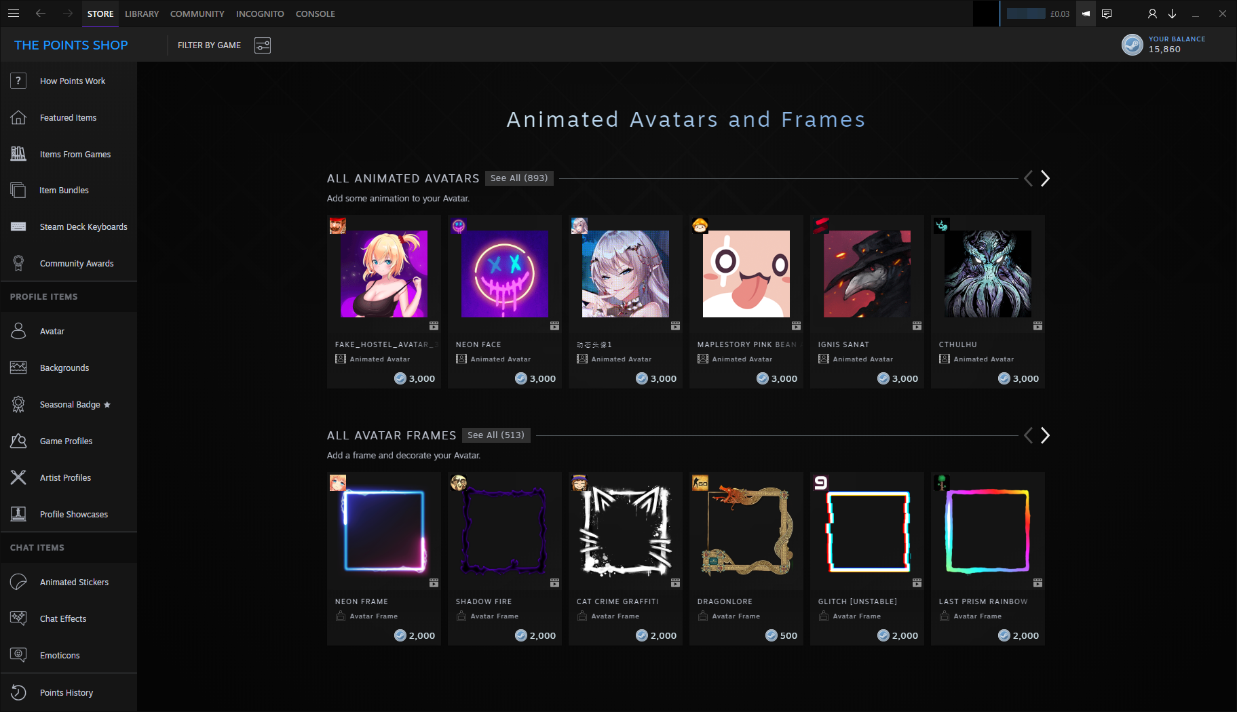Open the Items From Games section
Image resolution: width=1237 pixels, height=712 pixels.
[75, 154]
